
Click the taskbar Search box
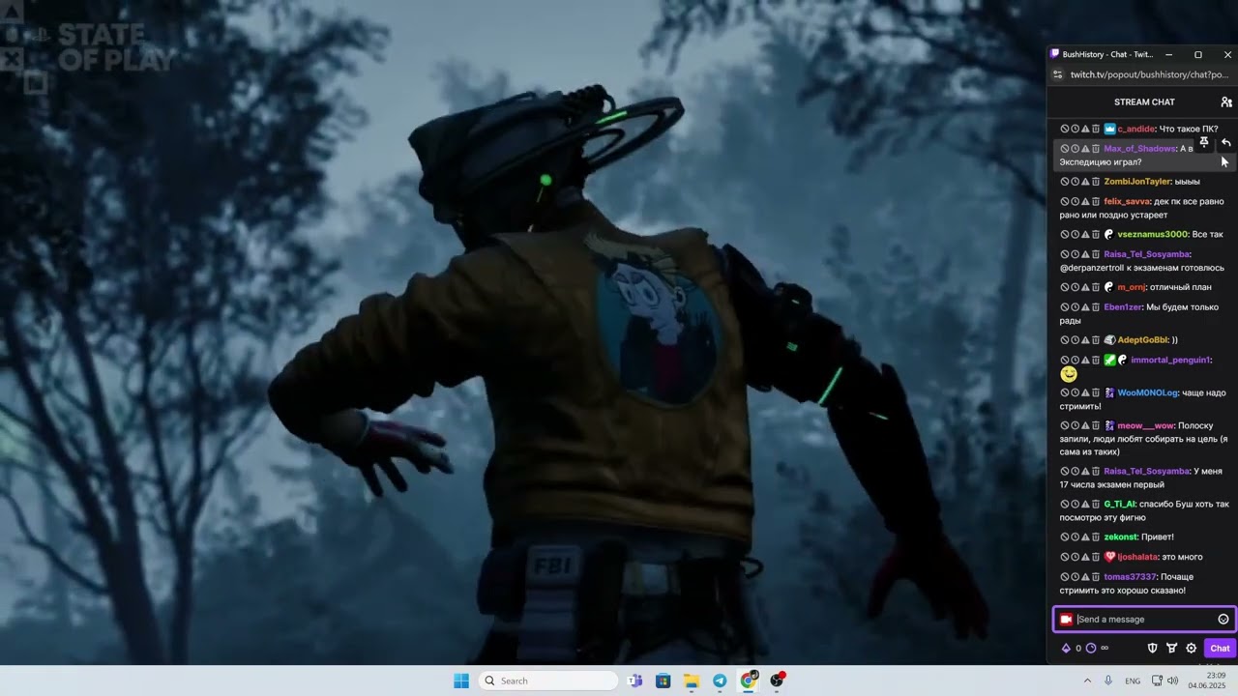[x=547, y=681]
